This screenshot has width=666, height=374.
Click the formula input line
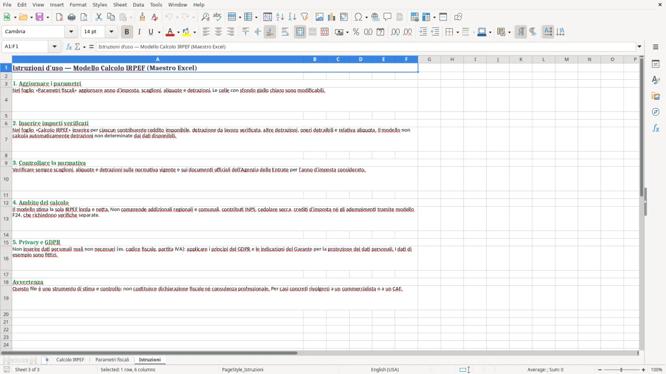[366, 47]
